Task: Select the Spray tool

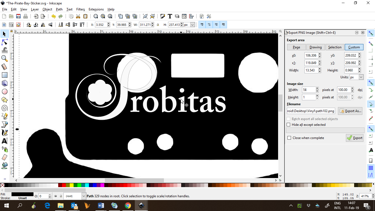Action: tap(4, 149)
